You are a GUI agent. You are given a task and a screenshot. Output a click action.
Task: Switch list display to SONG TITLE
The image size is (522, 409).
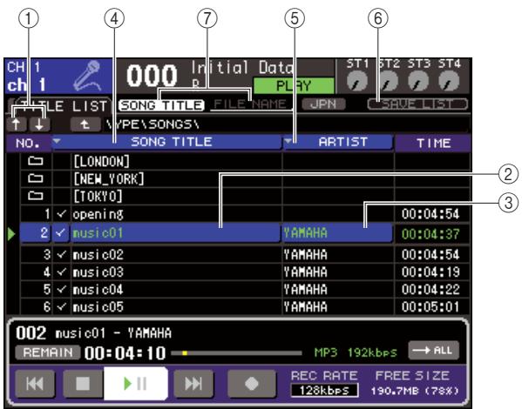[x=161, y=105]
